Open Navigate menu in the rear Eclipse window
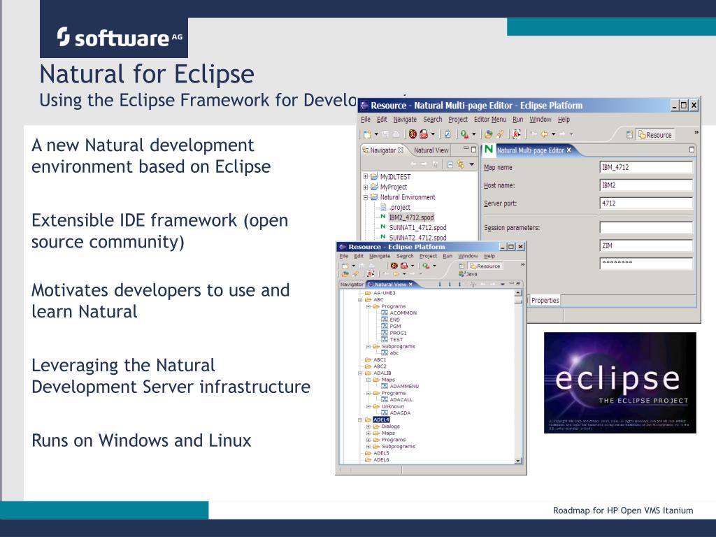The height and width of the screenshot is (537, 716). pyautogui.click(x=405, y=119)
